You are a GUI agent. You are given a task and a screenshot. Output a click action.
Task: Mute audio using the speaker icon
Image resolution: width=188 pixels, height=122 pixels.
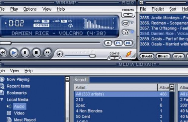(x=60, y=54)
